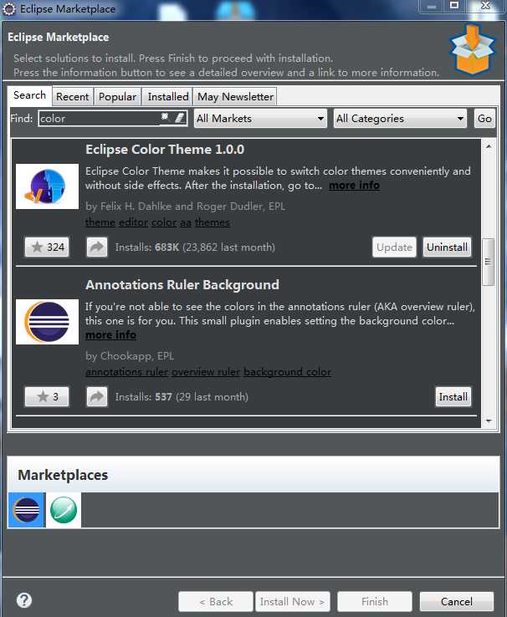
Task: Click the Annotations Ruler Background logo thumbnail
Action: click(x=47, y=322)
